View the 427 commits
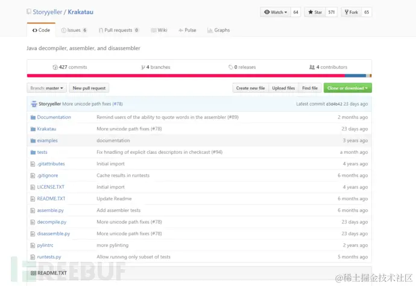This screenshot has height=286, width=416. (70, 67)
